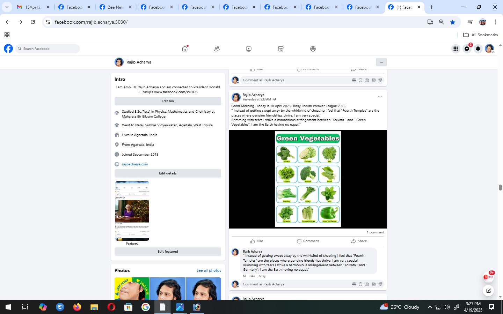Click the browser Forward arrow
Viewport: 503px width, 314px height.
pos(20,22)
